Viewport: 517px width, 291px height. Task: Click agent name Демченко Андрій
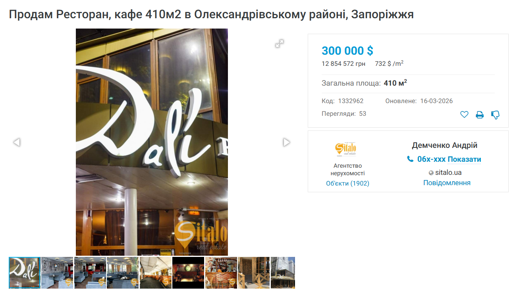[x=444, y=145]
